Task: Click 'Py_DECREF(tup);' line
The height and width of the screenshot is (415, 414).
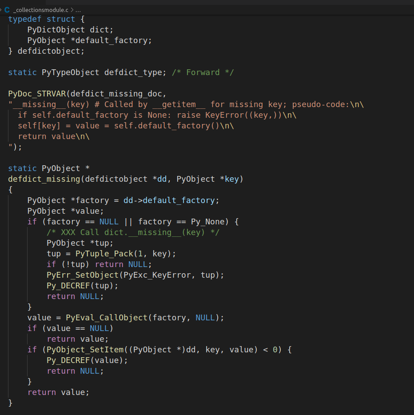Action: [x=82, y=286]
